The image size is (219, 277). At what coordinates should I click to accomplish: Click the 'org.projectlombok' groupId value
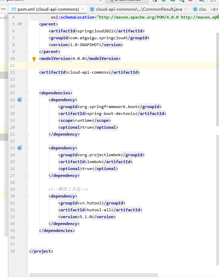(x=100, y=155)
